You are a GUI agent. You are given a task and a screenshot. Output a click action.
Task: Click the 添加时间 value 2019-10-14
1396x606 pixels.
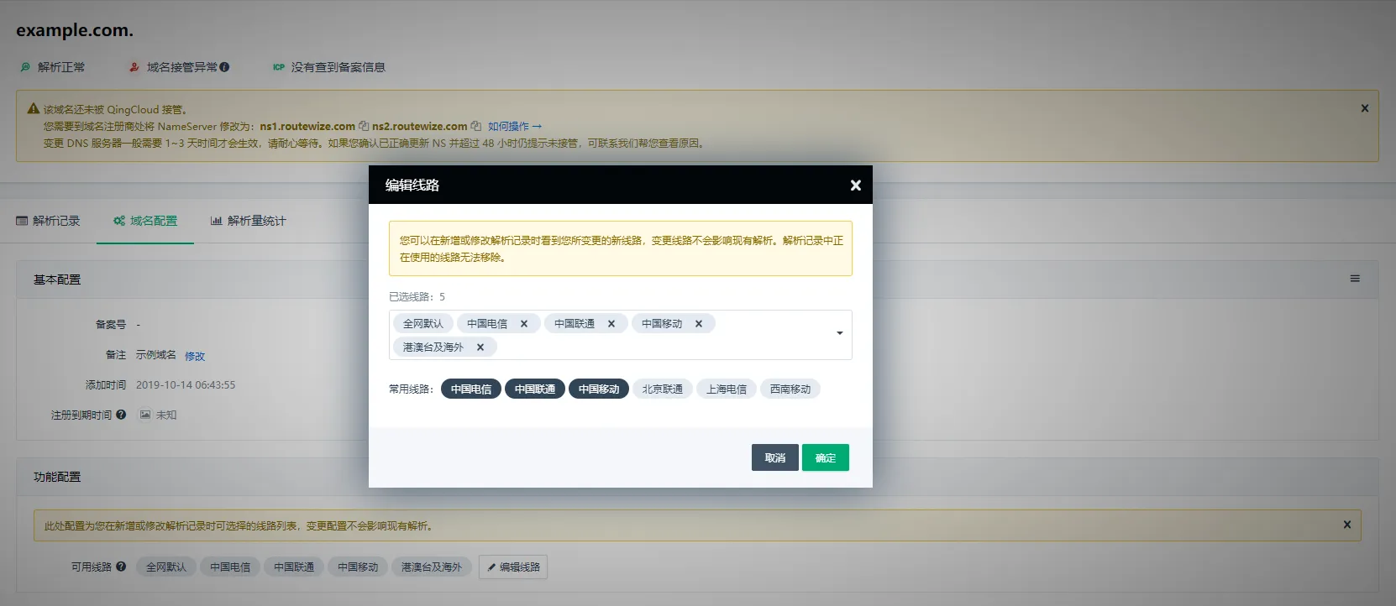(186, 385)
